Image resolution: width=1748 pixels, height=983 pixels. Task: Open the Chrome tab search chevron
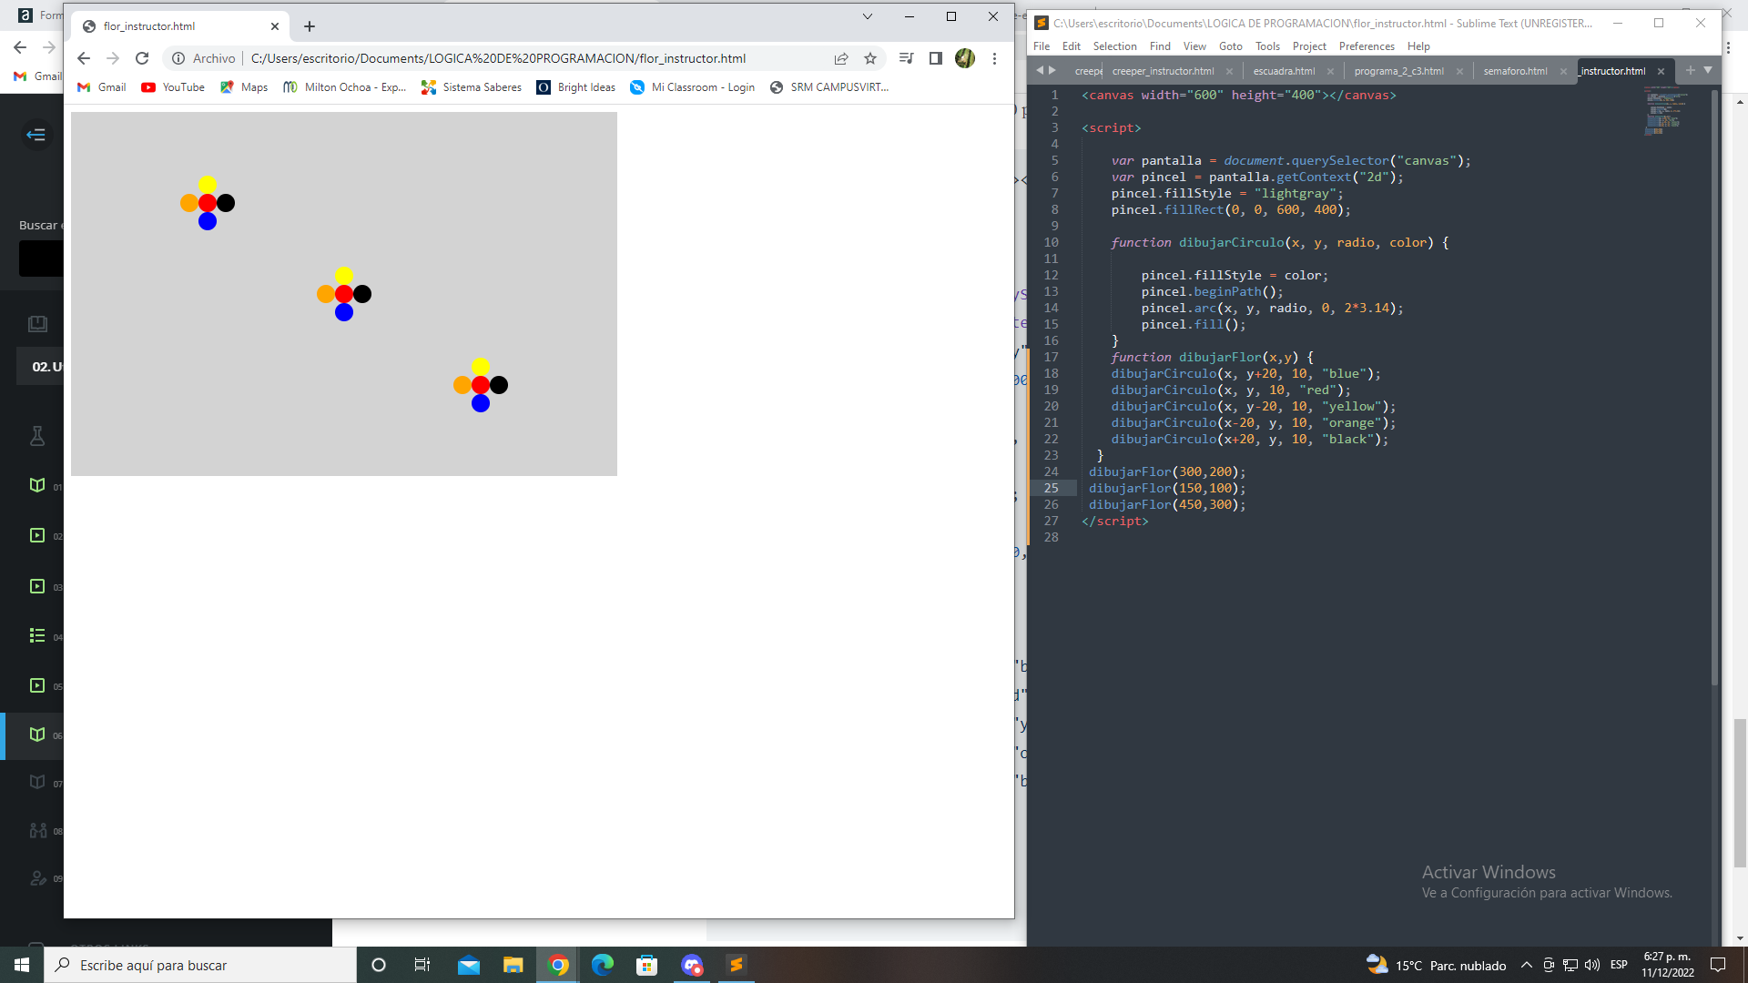(868, 16)
